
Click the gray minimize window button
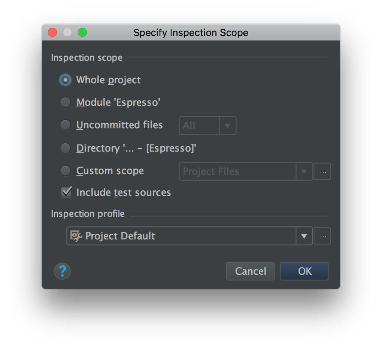pyautogui.click(x=67, y=33)
